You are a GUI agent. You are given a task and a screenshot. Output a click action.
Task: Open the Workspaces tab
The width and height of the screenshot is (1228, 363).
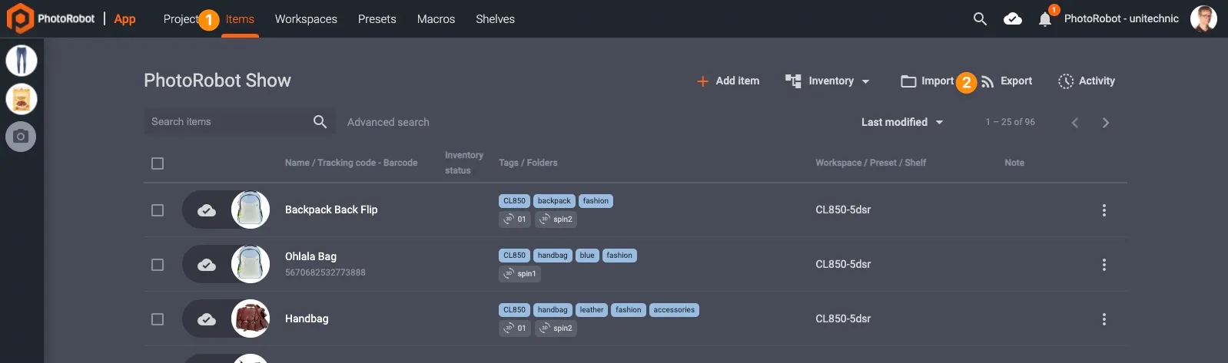(x=306, y=19)
